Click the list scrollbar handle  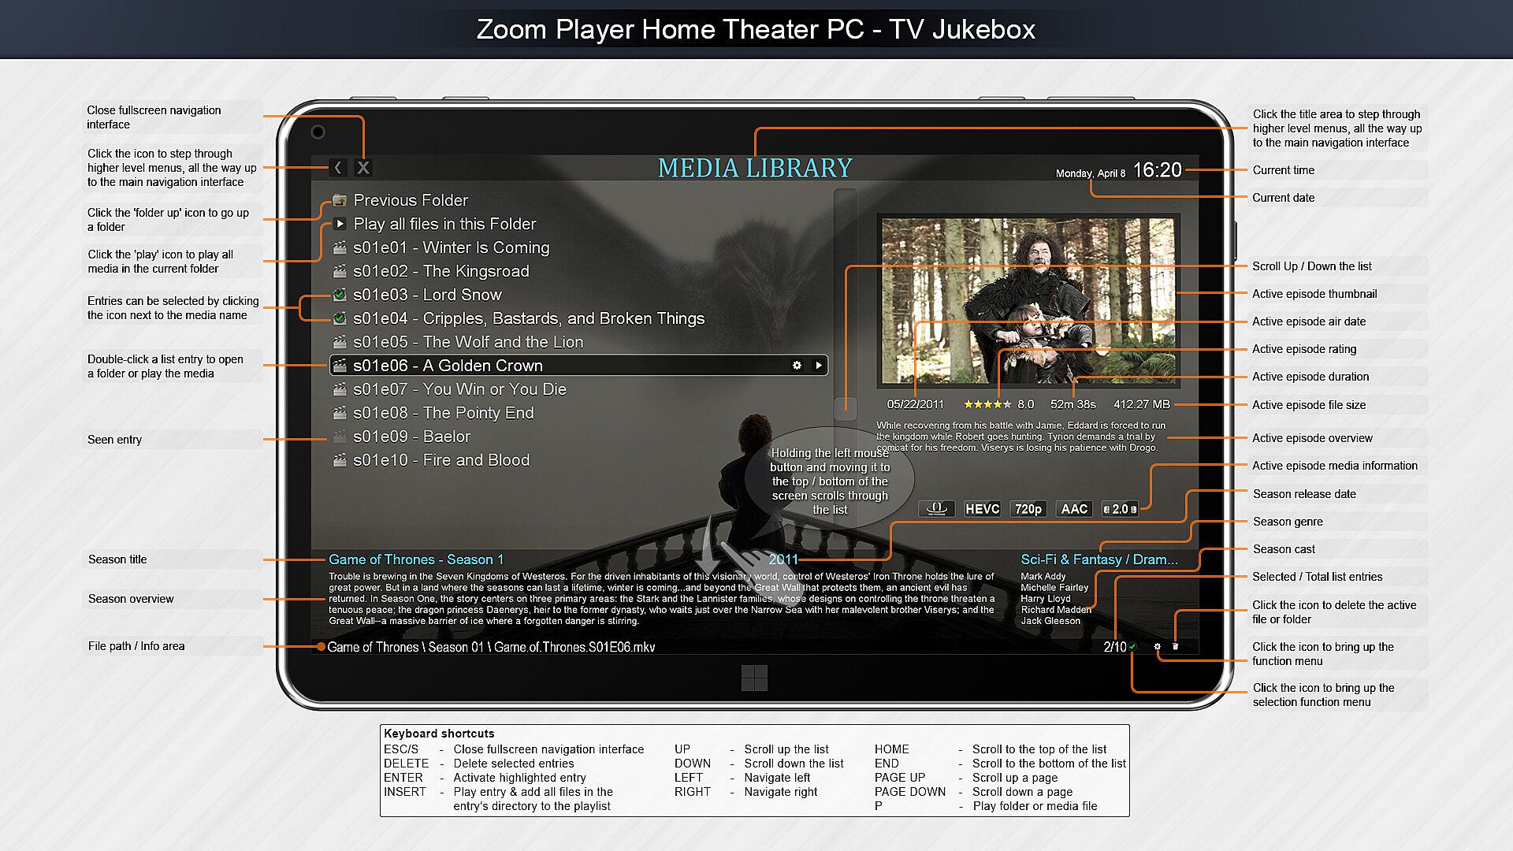tap(846, 407)
